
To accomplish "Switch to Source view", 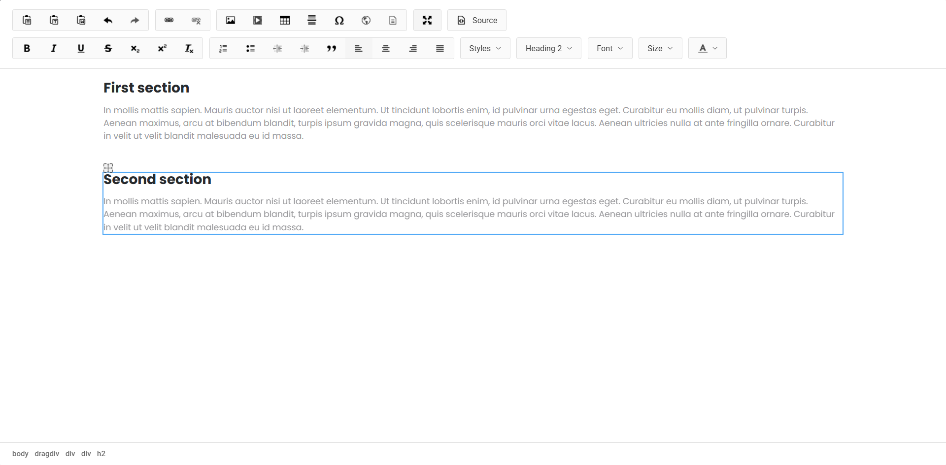I will pyautogui.click(x=476, y=20).
